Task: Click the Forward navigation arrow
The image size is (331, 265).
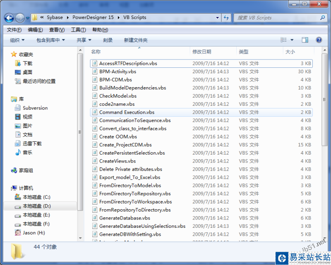Action: tap(20, 18)
